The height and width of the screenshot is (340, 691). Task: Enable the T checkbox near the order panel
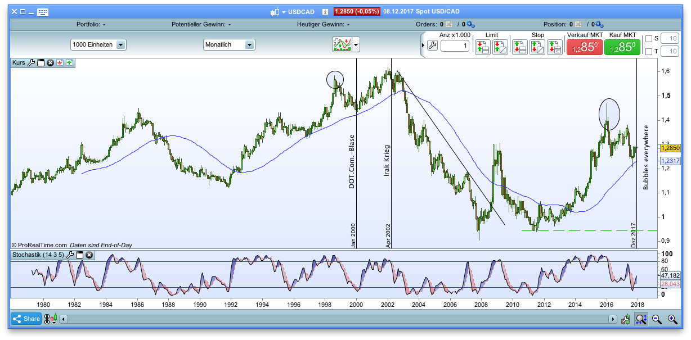click(x=649, y=51)
